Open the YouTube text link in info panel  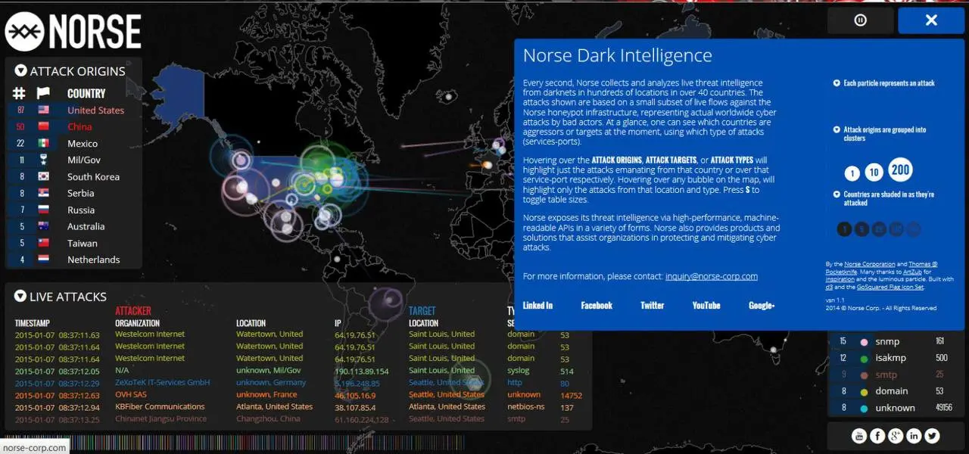pyautogui.click(x=706, y=306)
